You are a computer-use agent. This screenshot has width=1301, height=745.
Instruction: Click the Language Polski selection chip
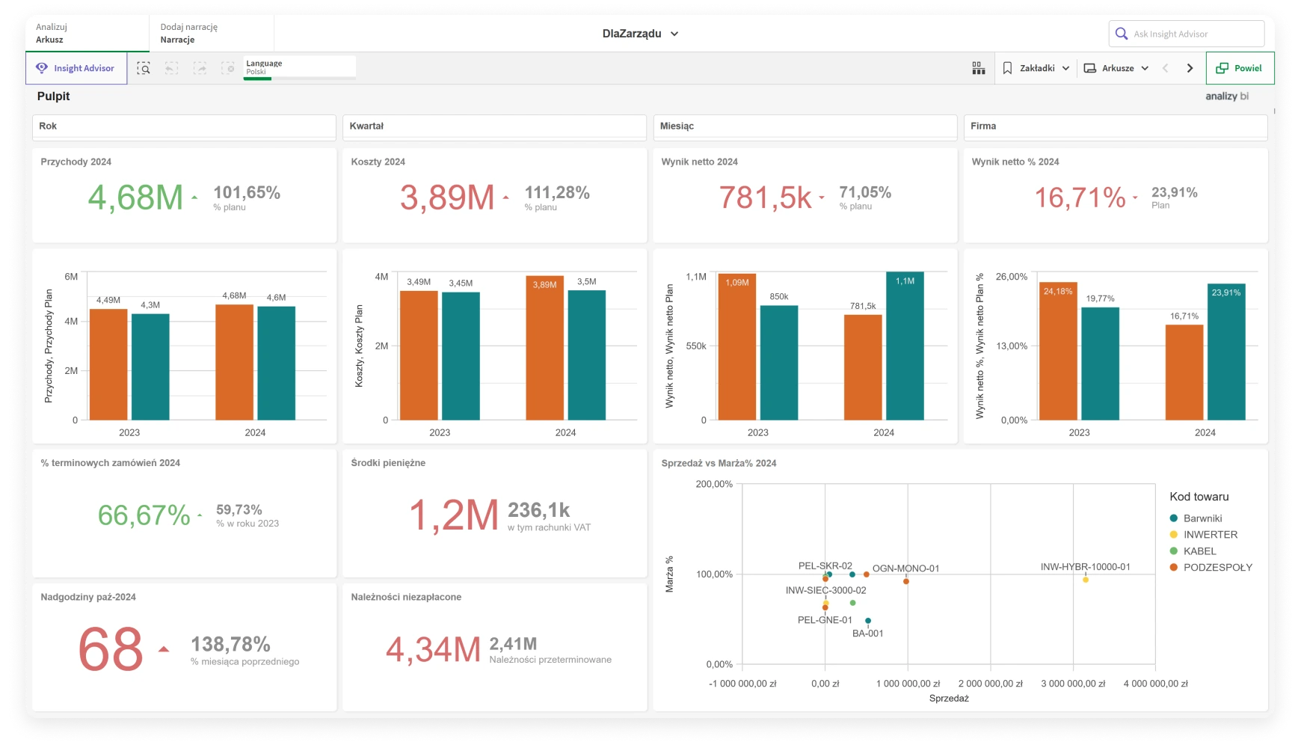(299, 67)
